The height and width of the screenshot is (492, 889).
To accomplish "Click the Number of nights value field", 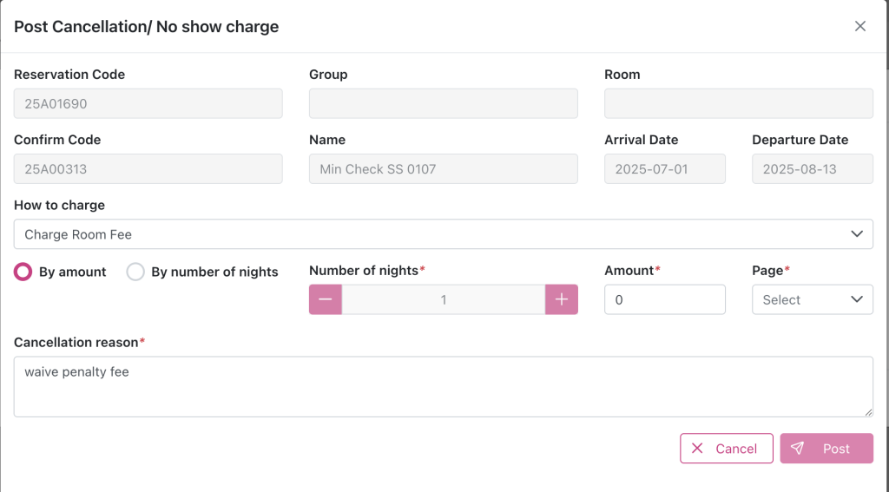I will (443, 299).
